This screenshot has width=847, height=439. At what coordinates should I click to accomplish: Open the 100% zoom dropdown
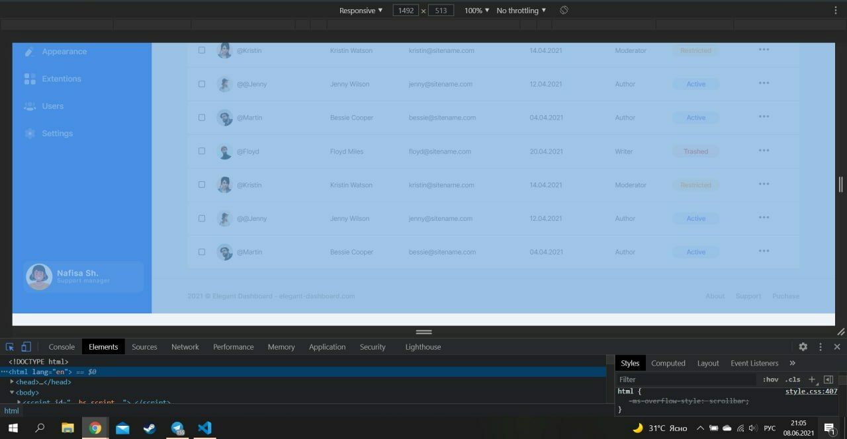click(x=476, y=11)
